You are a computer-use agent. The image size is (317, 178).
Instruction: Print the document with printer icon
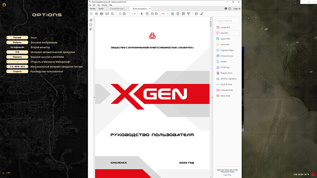pos(101,14)
